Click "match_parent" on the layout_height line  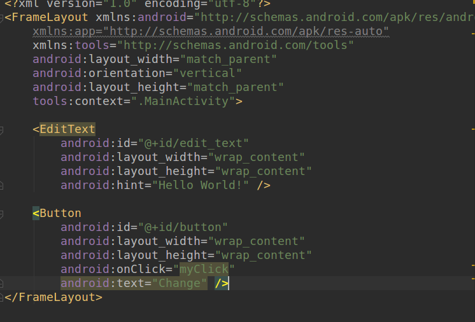point(235,87)
